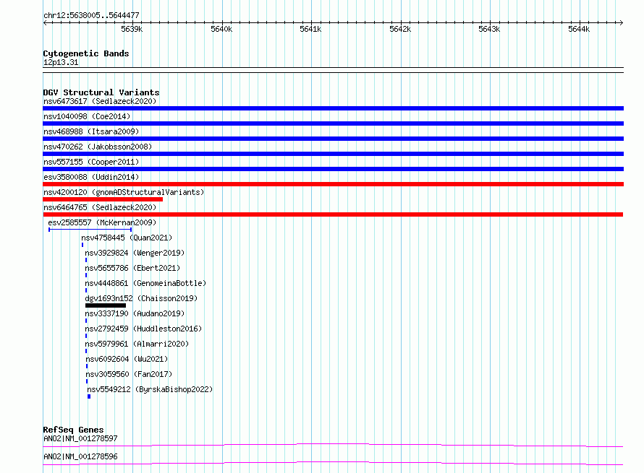Select nsv5979961 (Almarri2020) variant
The image size is (644, 473).
point(137,344)
